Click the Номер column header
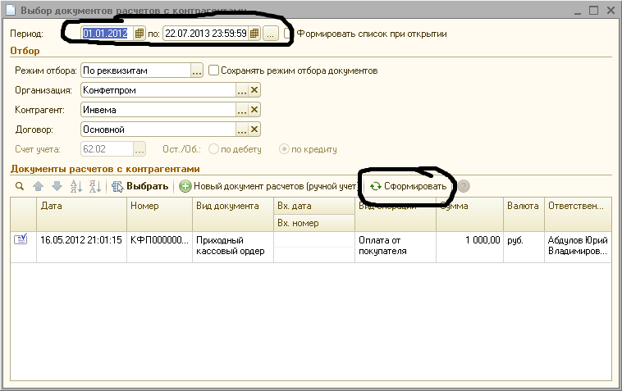The width and height of the screenshot is (622, 391). tap(159, 207)
